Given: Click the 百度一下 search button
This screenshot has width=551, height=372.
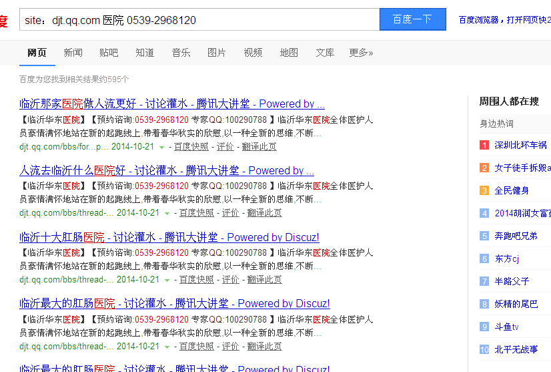Looking at the screenshot, I should coord(412,19).
